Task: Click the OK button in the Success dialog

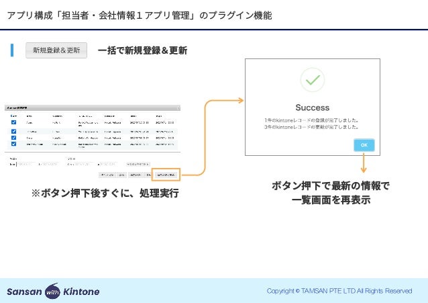Action: 364,145
